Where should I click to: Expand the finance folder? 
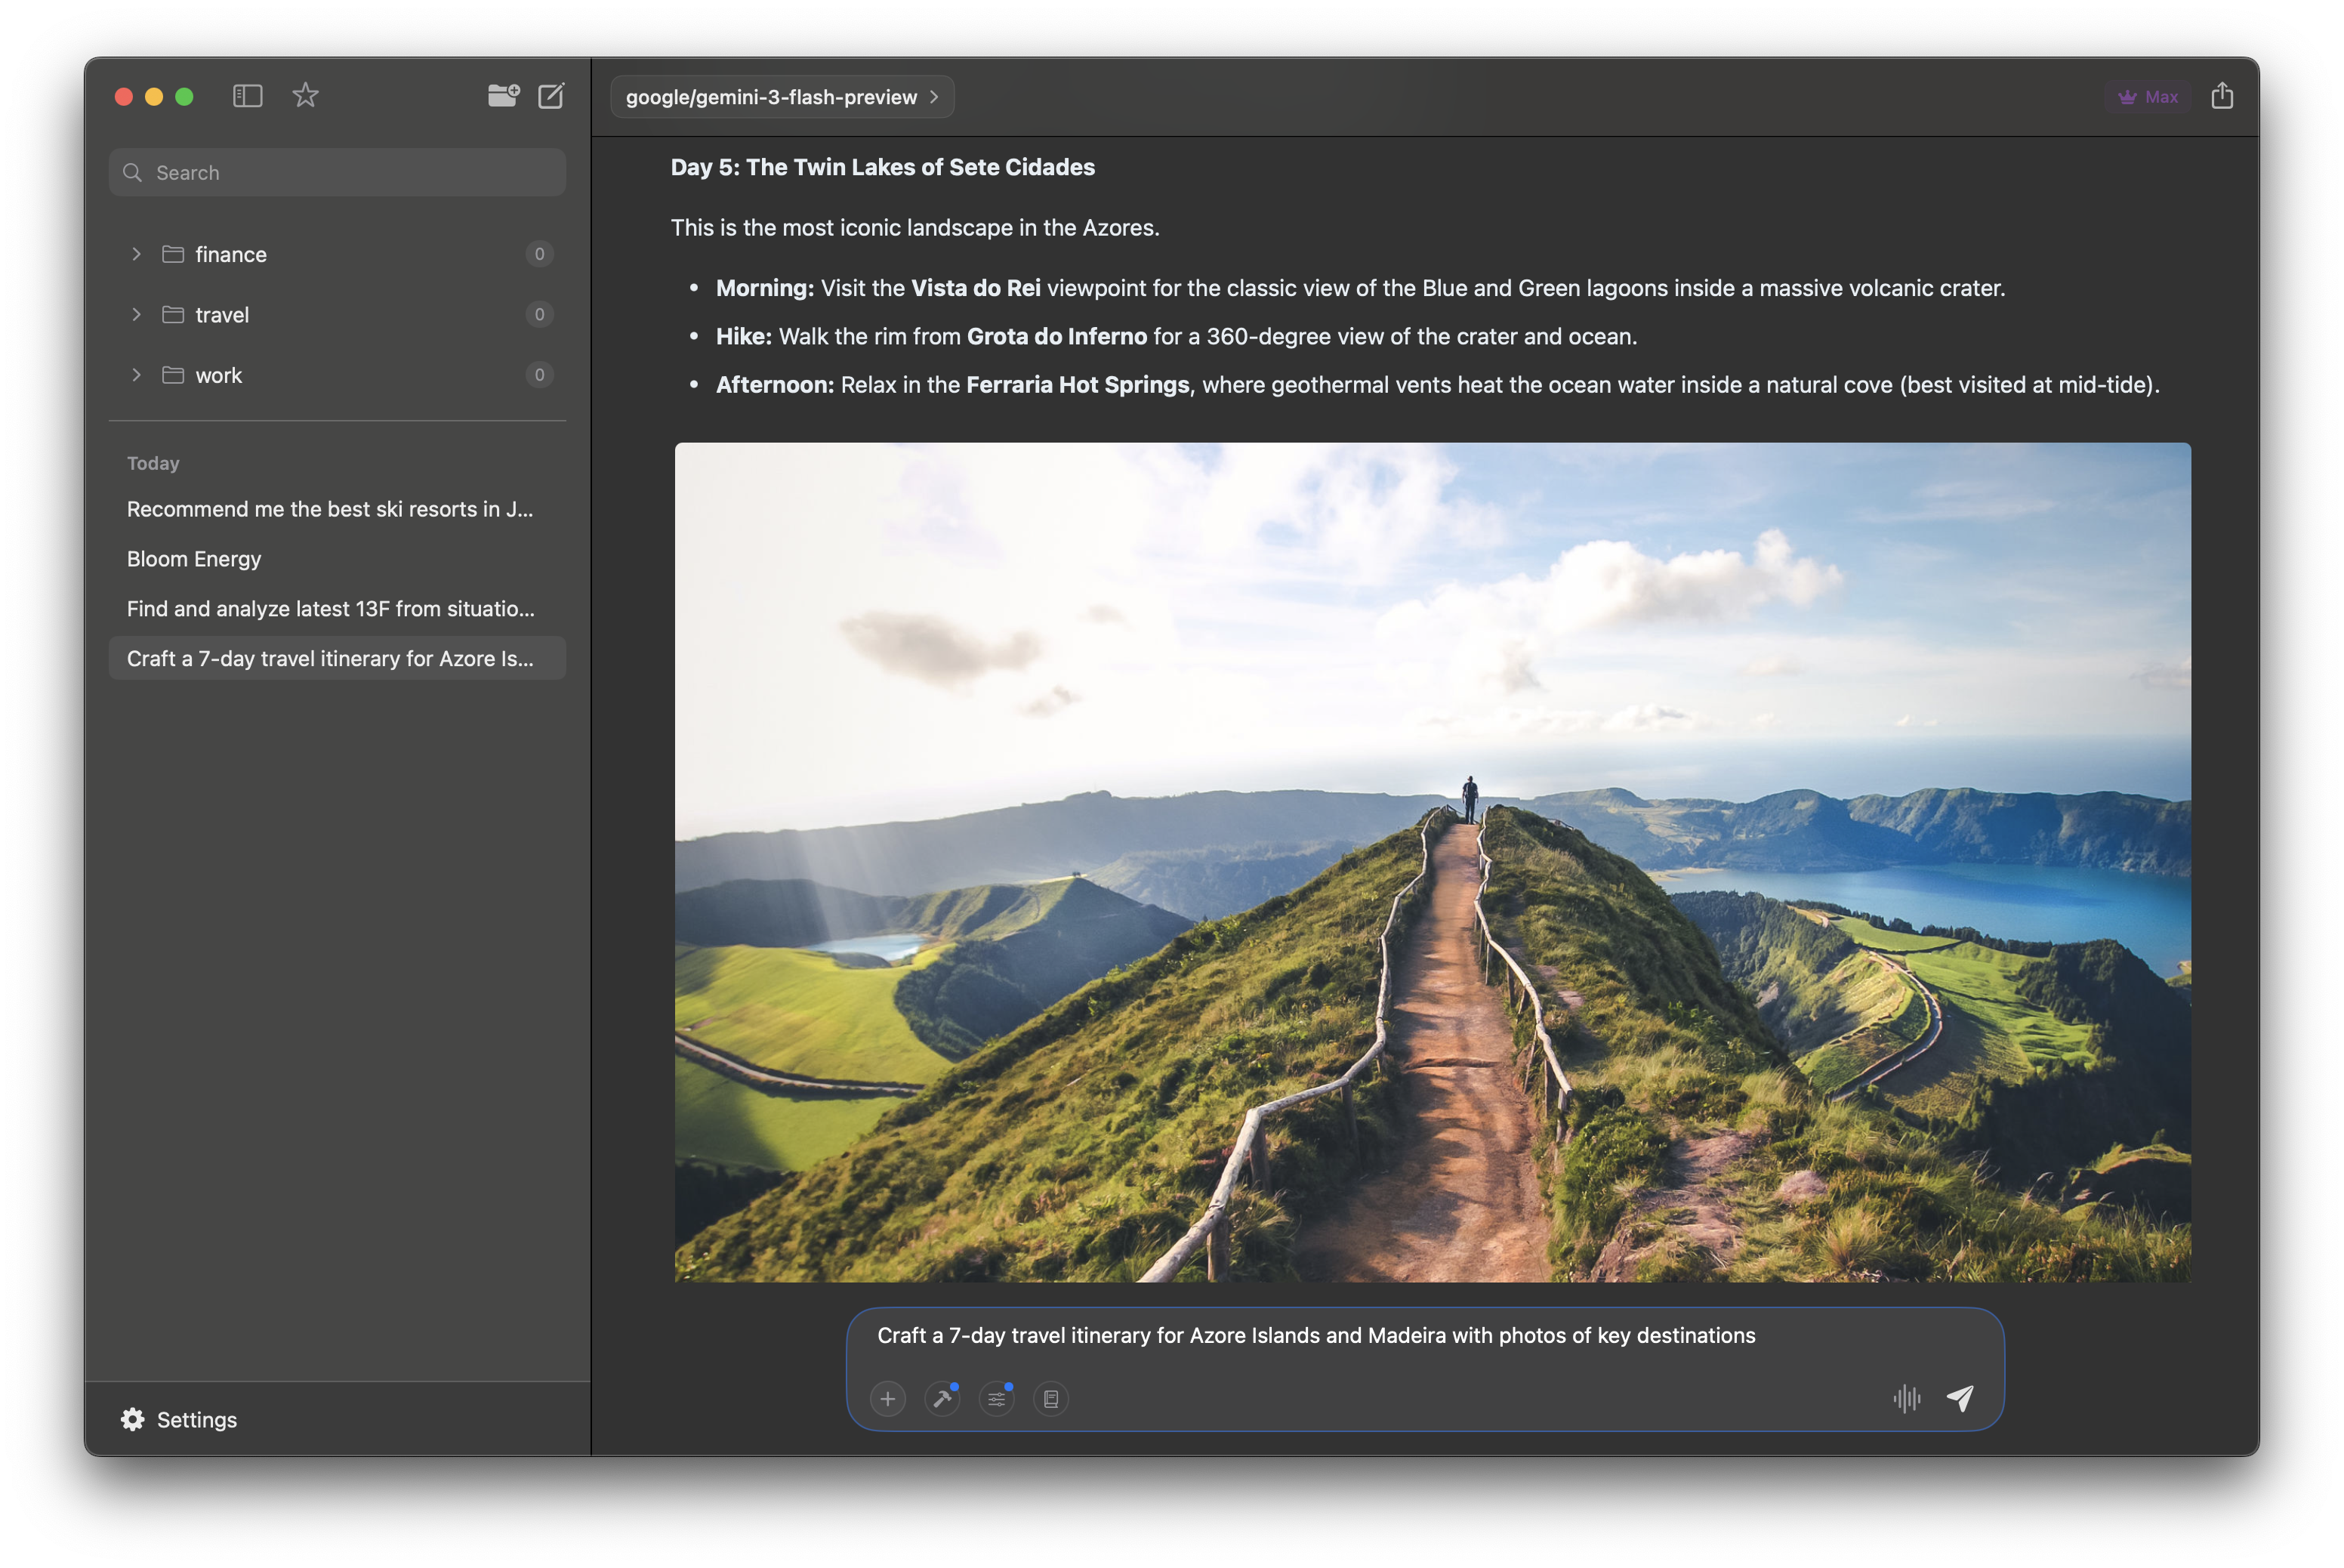(136, 254)
